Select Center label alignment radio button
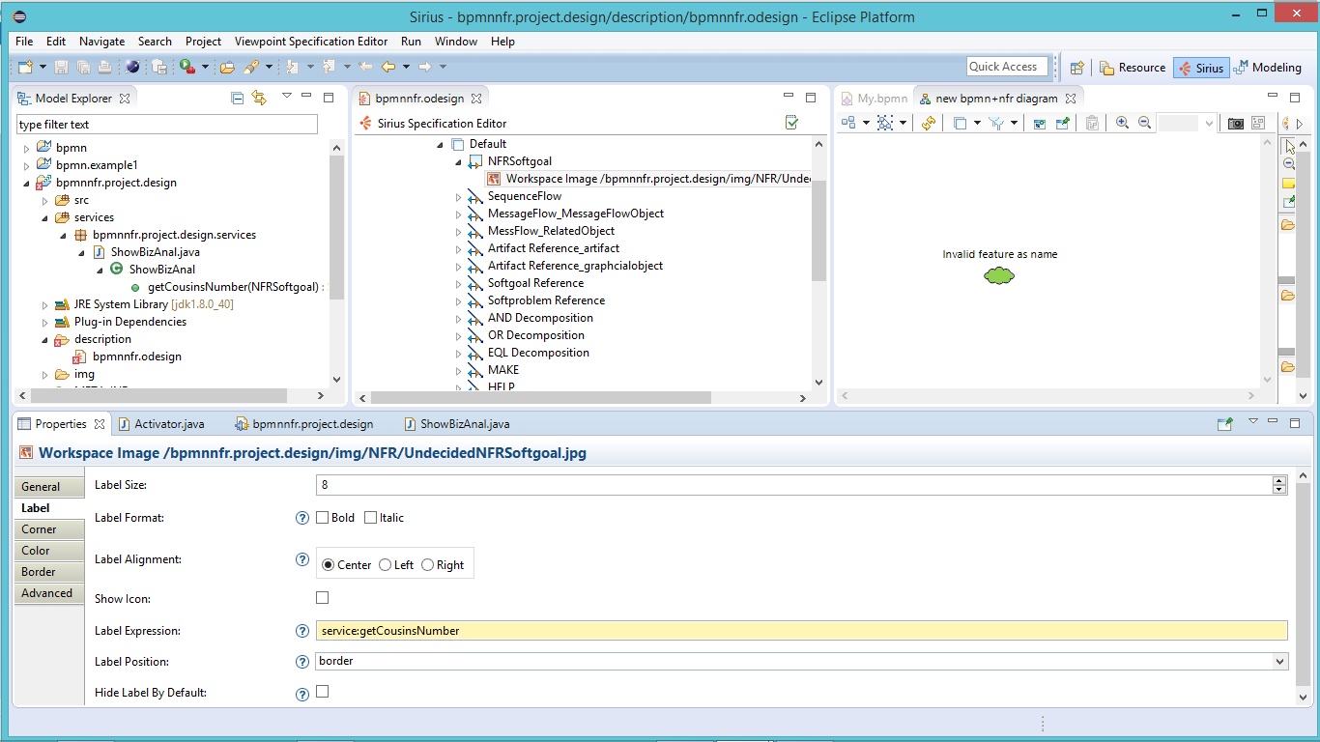 [329, 565]
